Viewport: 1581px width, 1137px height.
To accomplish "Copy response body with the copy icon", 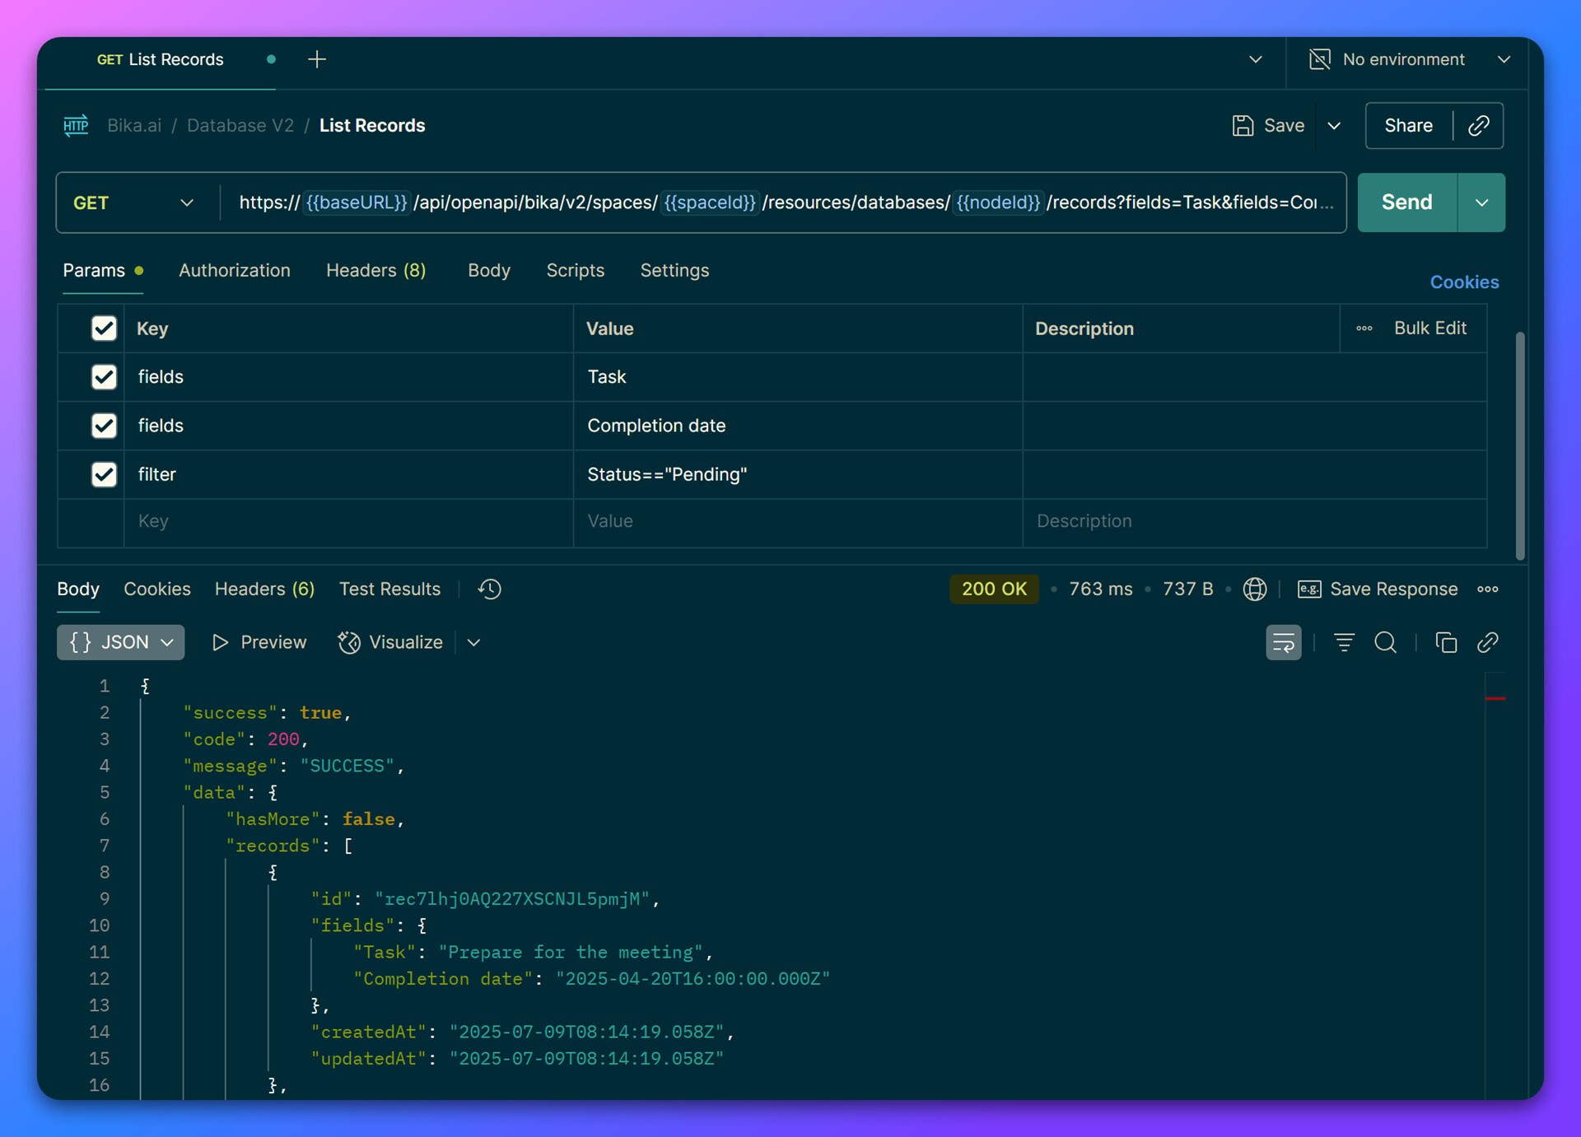I will pos(1446,642).
